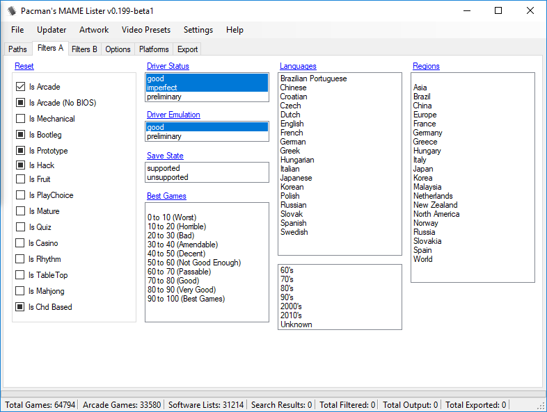Switch to the Paths tab

(x=17, y=49)
